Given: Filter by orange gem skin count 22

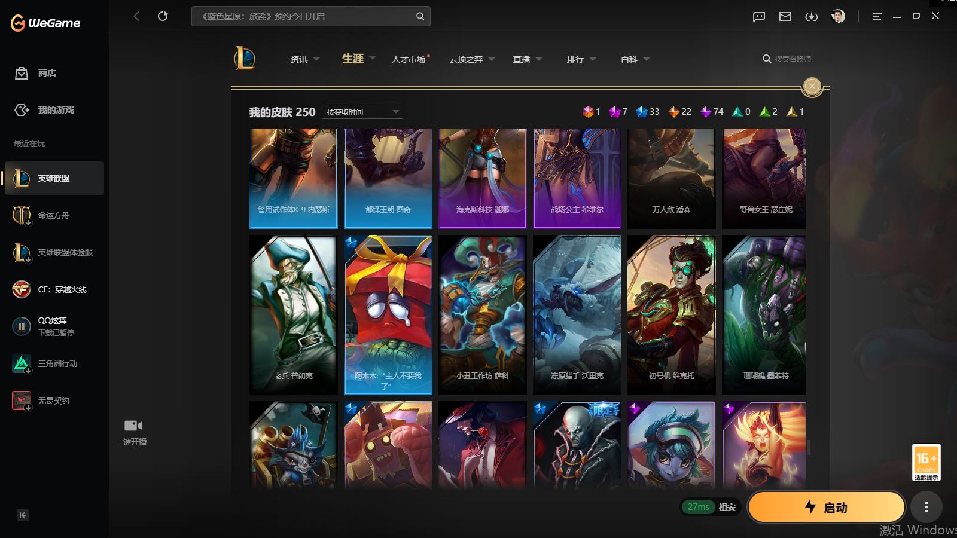Looking at the screenshot, I should tap(679, 112).
